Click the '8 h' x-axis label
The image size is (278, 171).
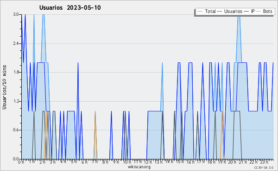(105, 162)
